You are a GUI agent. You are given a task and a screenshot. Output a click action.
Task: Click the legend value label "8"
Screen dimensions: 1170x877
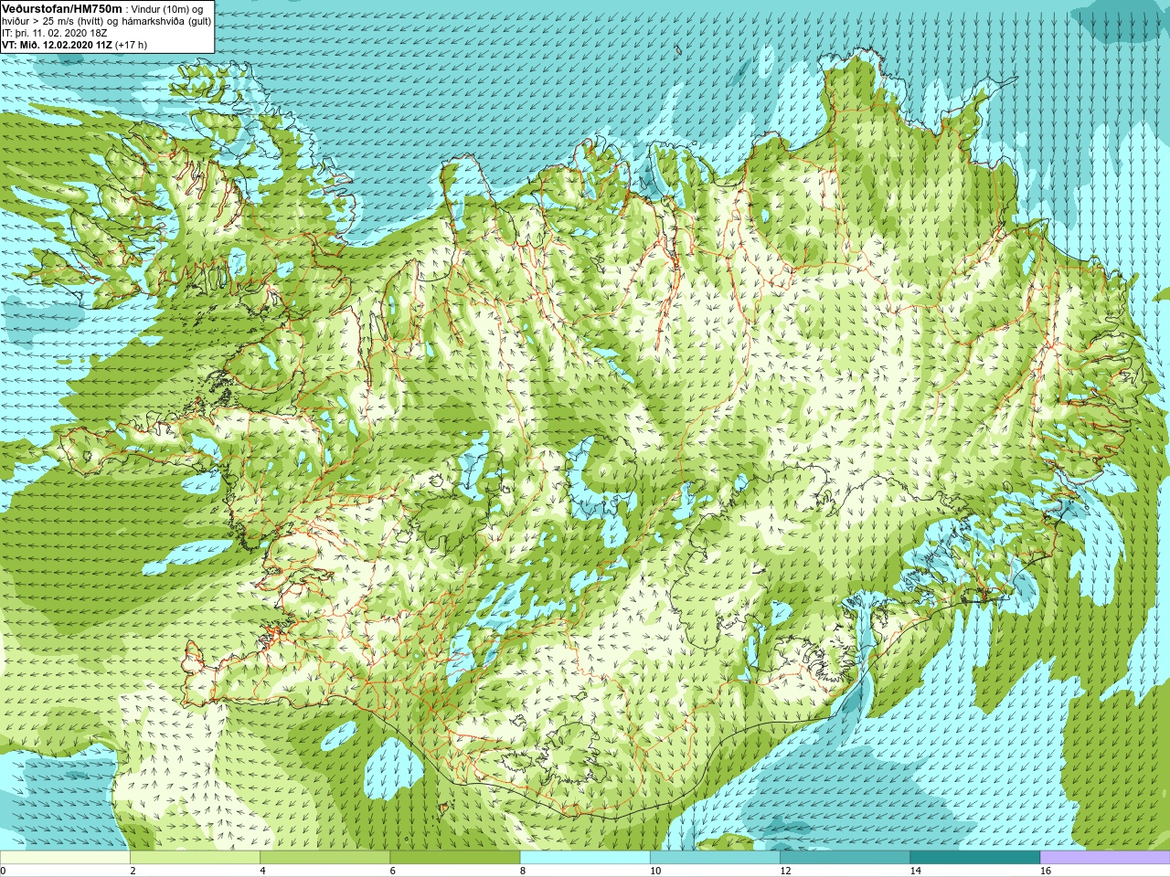[523, 871]
